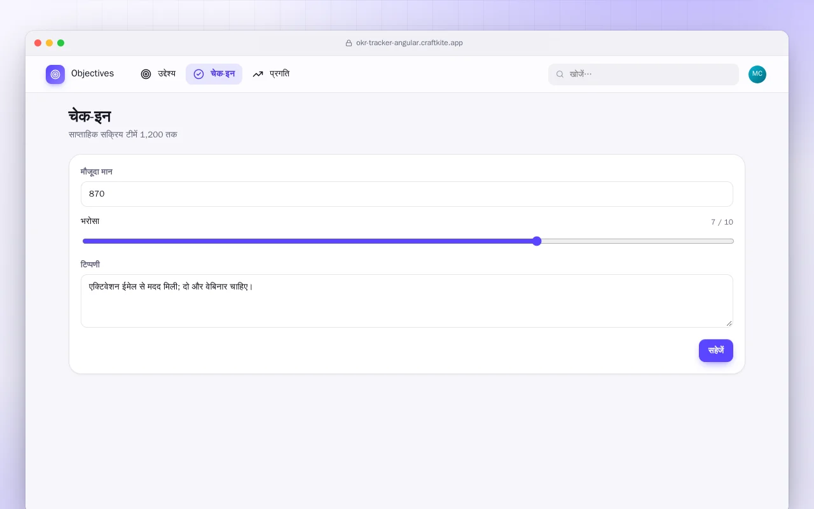Click the target icon beside उद्देश्य
Viewport: 814px width, 509px height.
tap(146, 74)
